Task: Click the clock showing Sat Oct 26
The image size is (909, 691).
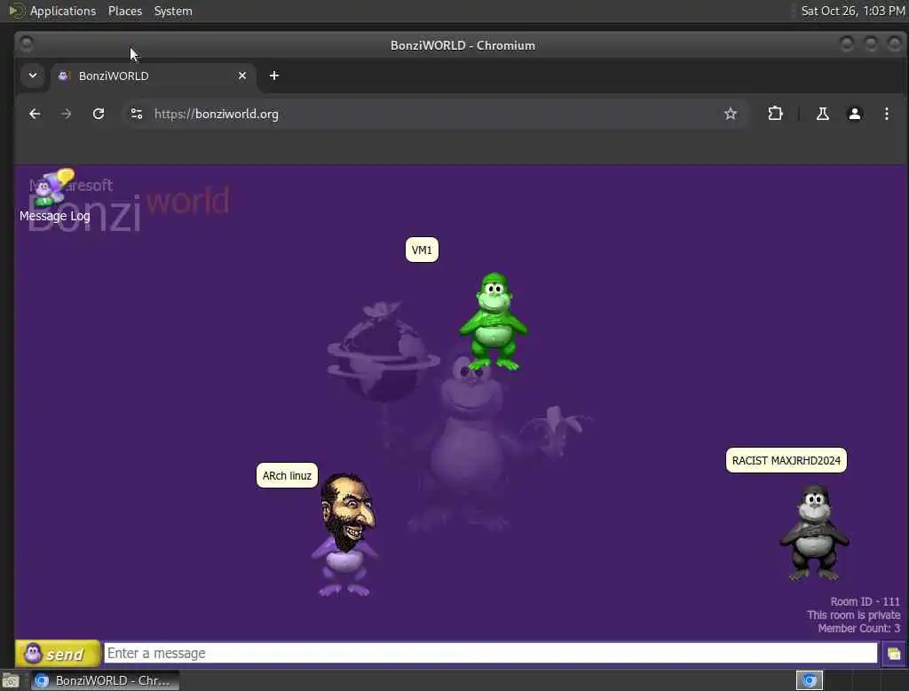Action: pyautogui.click(x=853, y=11)
